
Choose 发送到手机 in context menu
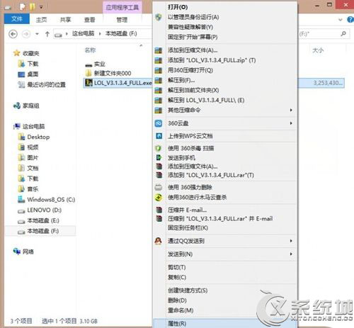tap(181, 157)
